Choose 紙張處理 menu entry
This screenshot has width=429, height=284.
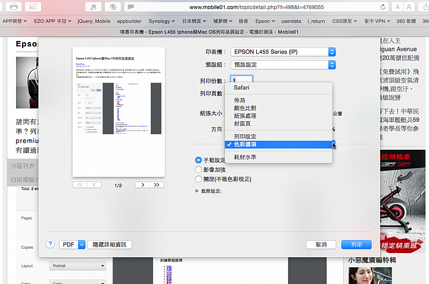tap(278, 116)
